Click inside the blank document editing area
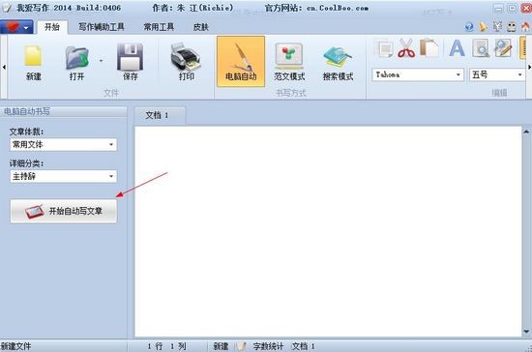Viewport: 532px width, 352px height. point(328,231)
